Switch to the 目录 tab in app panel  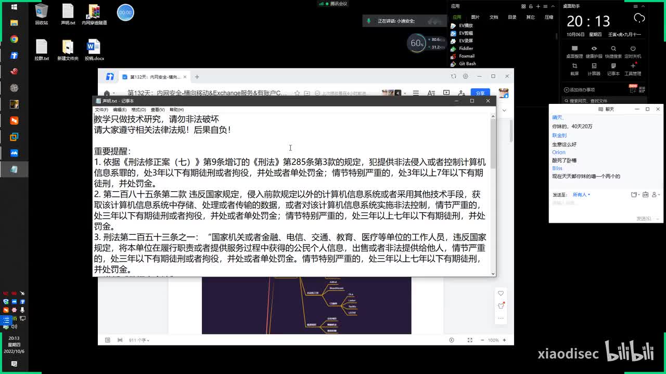512,17
